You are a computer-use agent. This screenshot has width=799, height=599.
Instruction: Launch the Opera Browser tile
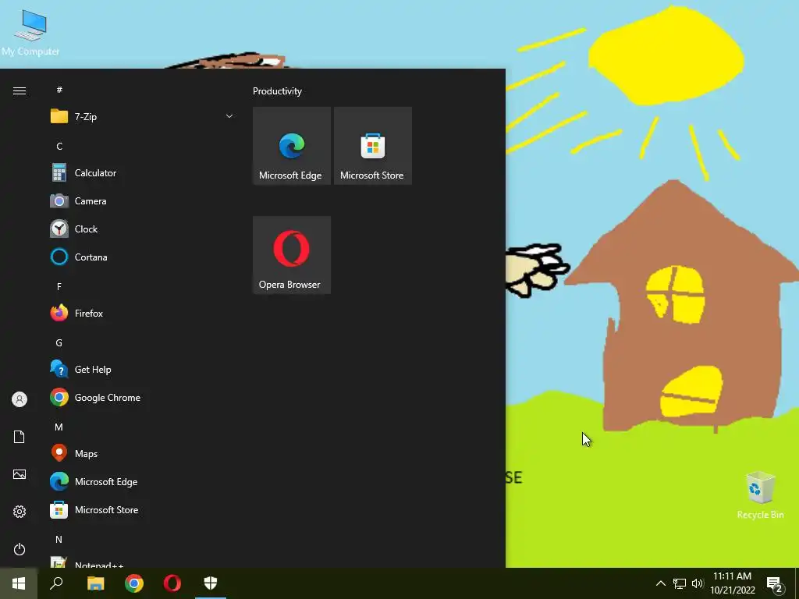click(x=292, y=255)
